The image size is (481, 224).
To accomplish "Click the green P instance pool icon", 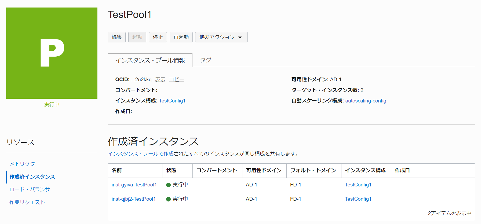I will coord(52,53).
